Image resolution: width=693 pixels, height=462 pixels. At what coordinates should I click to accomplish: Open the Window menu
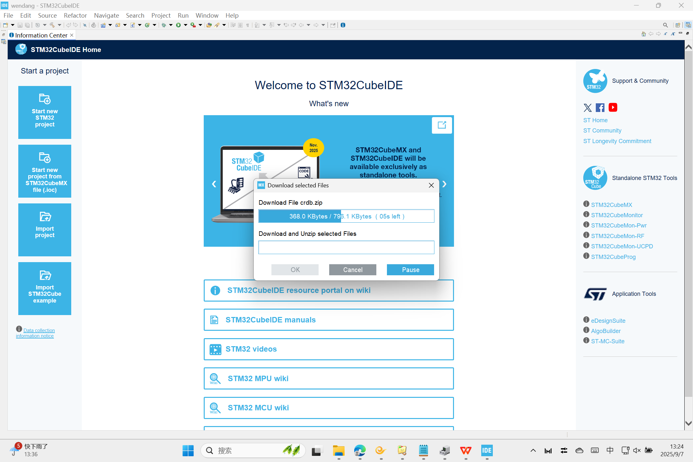click(207, 15)
